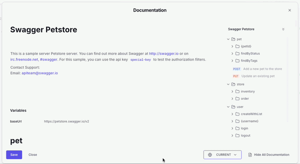Click the Swagger Petstore main heading
The height and width of the screenshot is (164, 300).
(43, 30)
